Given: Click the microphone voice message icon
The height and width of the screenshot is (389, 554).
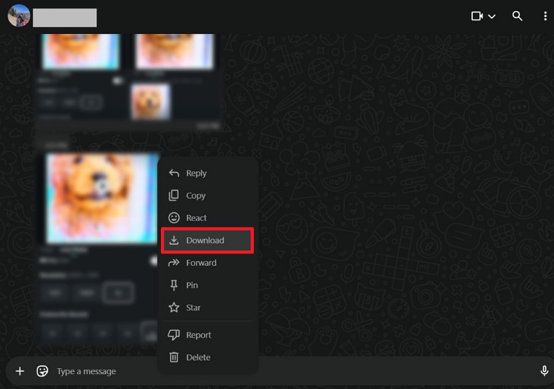Looking at the screenshot, I should tap(544, 371).
